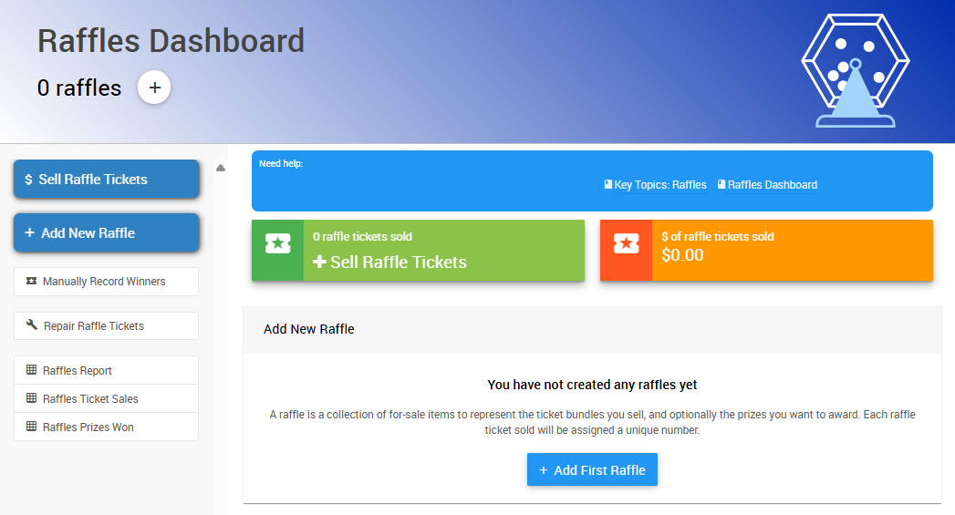Click the orange ticket star icon
The width and height of the screenshot is (955, 515).
626,243
